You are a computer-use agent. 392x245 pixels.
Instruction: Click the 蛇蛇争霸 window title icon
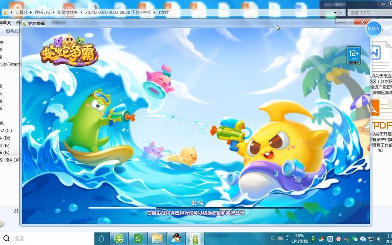click(24, 24)
